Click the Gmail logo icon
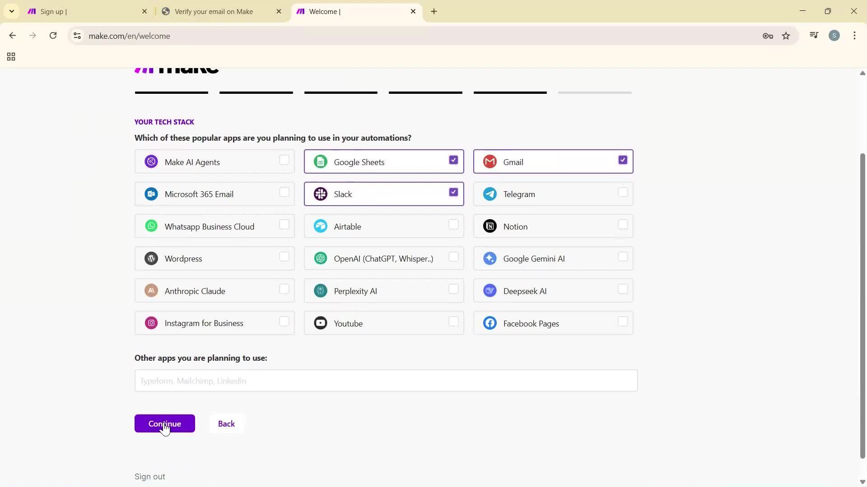 490,161
